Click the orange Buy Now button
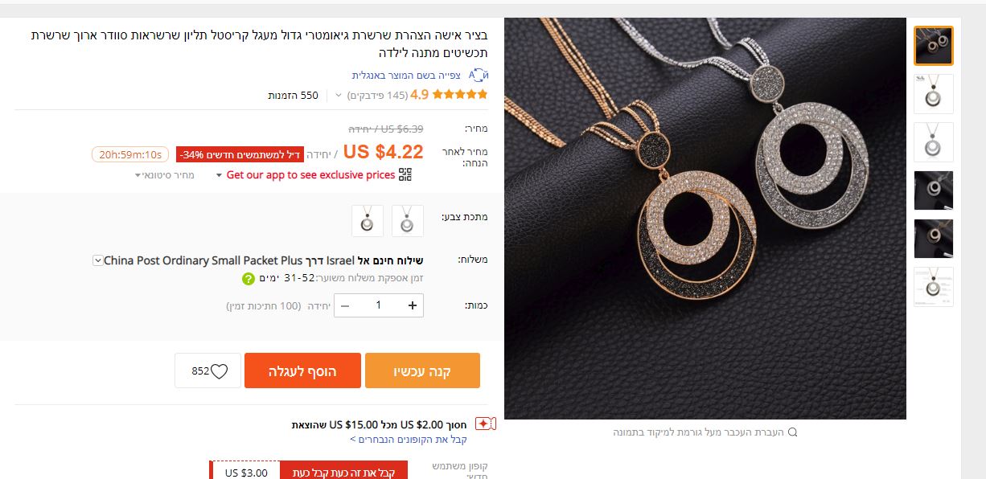The height and width of the screenshot is (479, 986). [422, 371]
